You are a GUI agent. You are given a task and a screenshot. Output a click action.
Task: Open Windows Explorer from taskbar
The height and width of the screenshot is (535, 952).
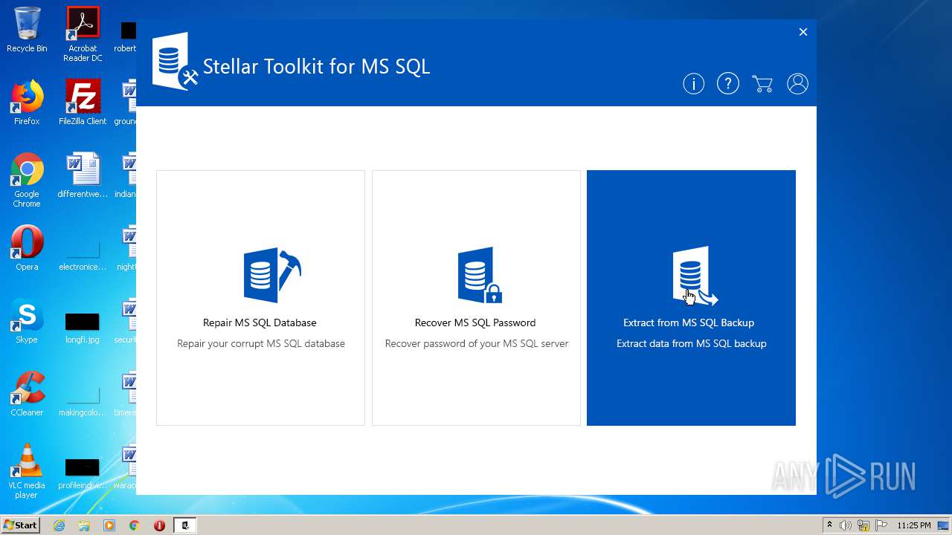tap(84, 525)
